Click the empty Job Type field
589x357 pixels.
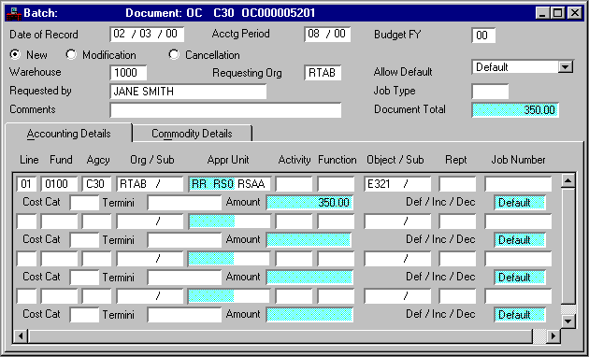point(490,92)
